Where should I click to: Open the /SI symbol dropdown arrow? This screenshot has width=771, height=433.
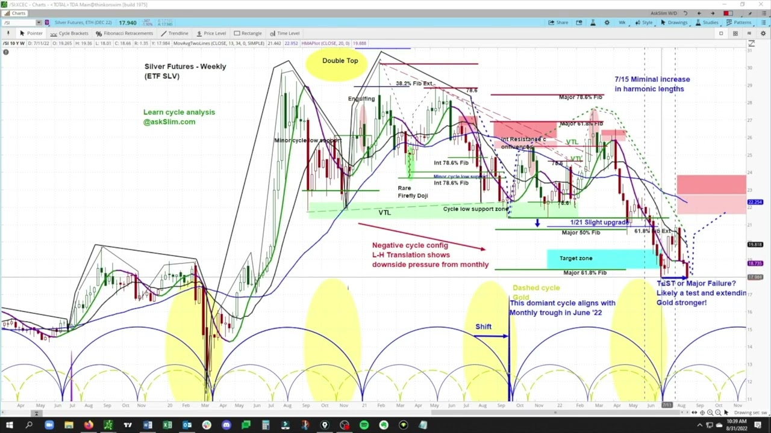pyautogui.click(x=39, y=23)
